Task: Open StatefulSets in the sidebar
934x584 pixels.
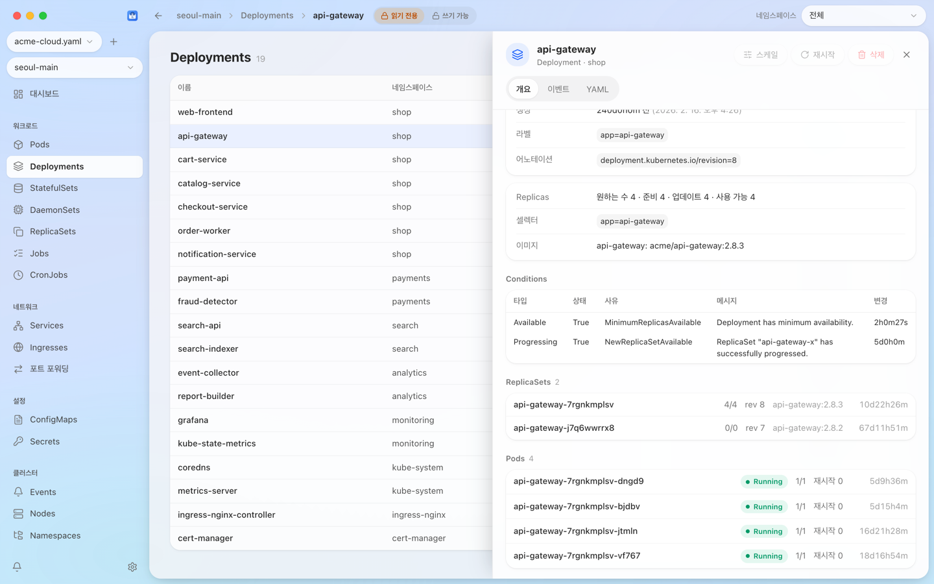Action: [75, 188]
